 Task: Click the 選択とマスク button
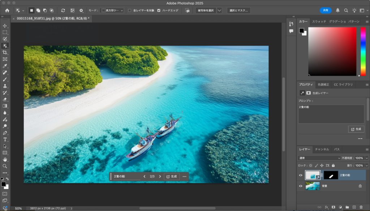tap(238, 10)
